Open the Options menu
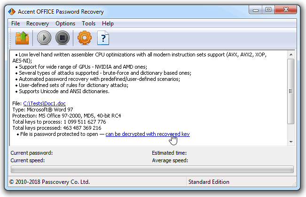This screenshot has width=306, height=197. 65,24
